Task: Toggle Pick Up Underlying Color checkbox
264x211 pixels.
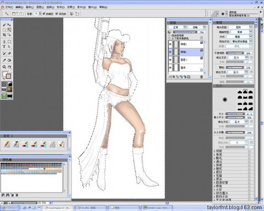Action: point(169,38)
